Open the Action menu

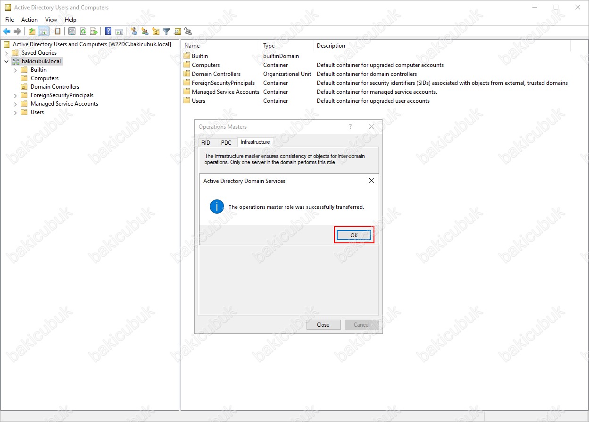pos(29,20)
